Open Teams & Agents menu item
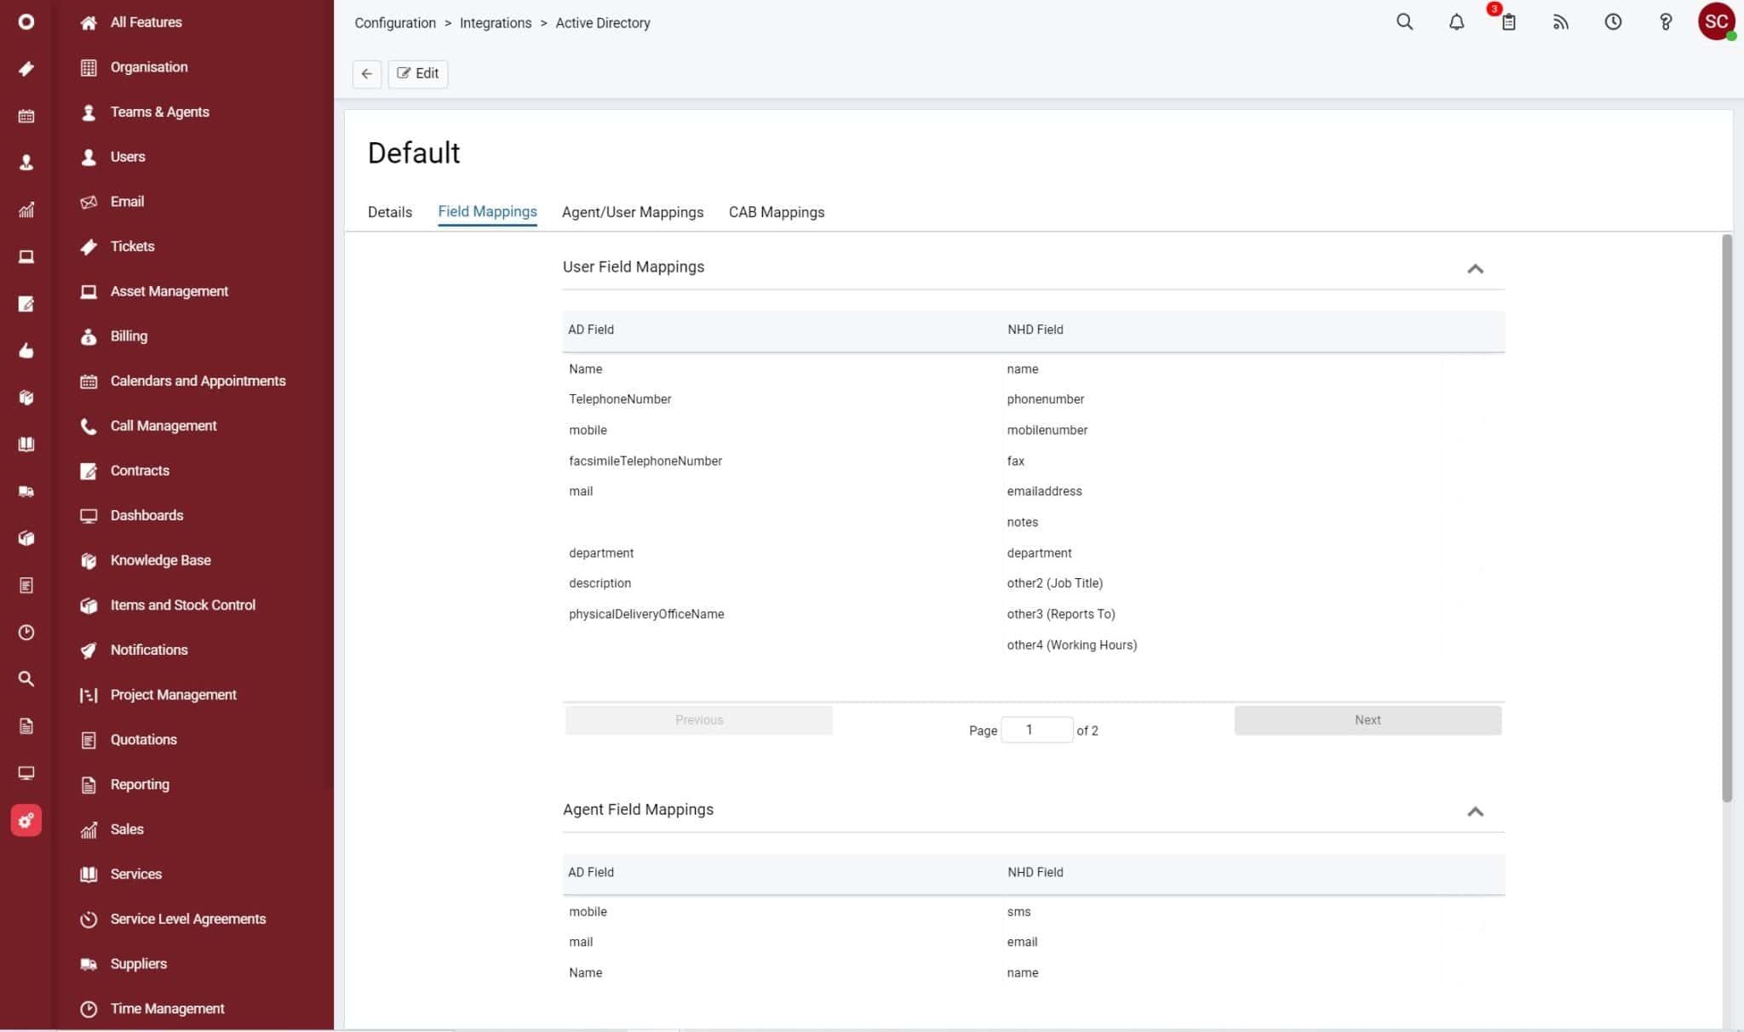1744x1032 pixels. [159, 112]
